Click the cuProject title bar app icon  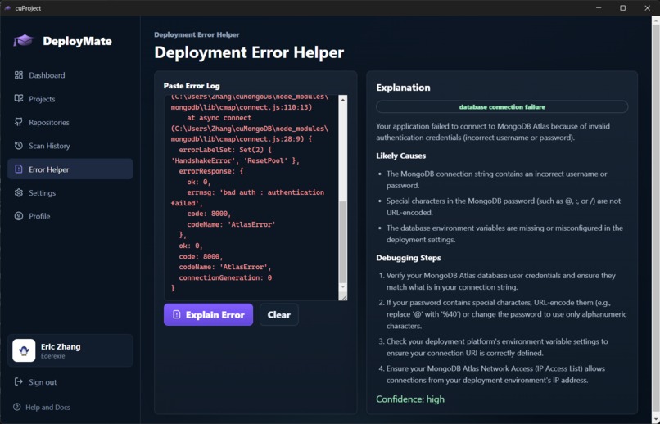coord(7,8)
